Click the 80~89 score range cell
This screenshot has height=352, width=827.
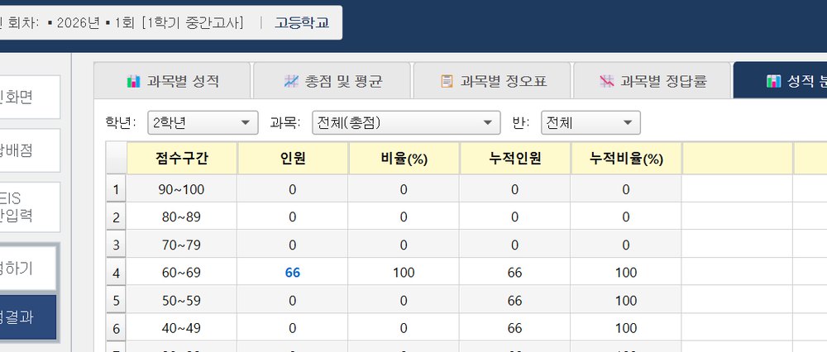coord(181,216)
